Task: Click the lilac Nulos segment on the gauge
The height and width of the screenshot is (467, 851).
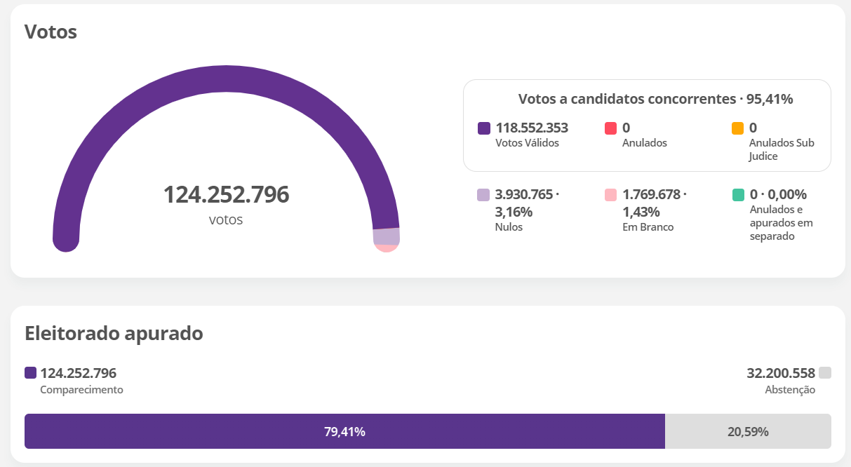Action: [386, 236]
